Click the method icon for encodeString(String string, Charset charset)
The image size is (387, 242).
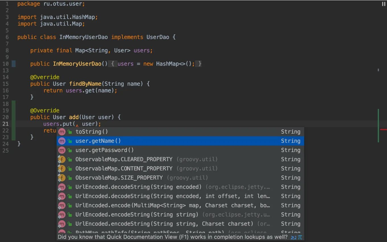click(x=62, y=224)
